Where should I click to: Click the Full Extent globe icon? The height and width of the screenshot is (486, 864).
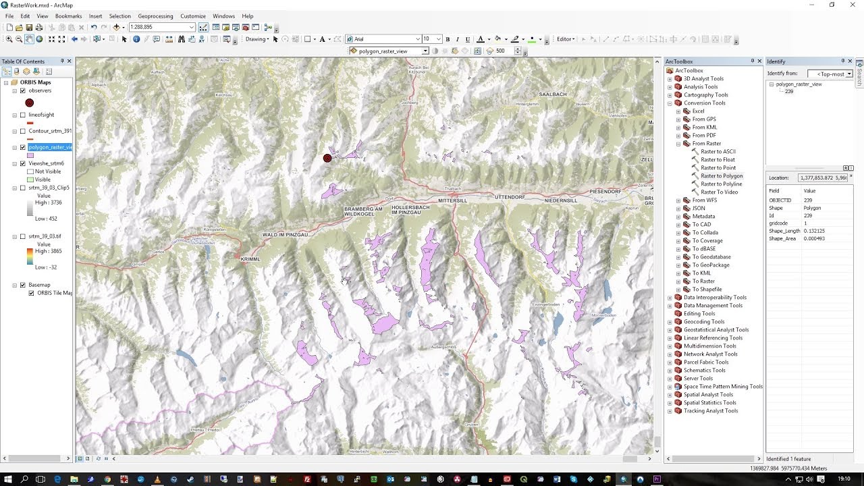click(39, 39)
